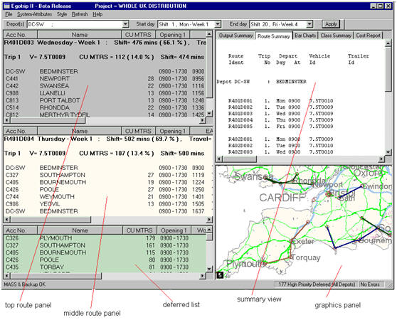Image resolution: width=397 pixels, height=320 pixels.
Task: Open the Refresh menu
Action: (x=80, y=14)
